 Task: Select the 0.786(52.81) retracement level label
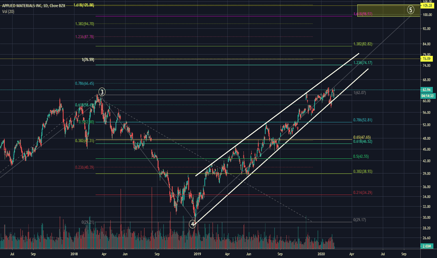(362, 120)
